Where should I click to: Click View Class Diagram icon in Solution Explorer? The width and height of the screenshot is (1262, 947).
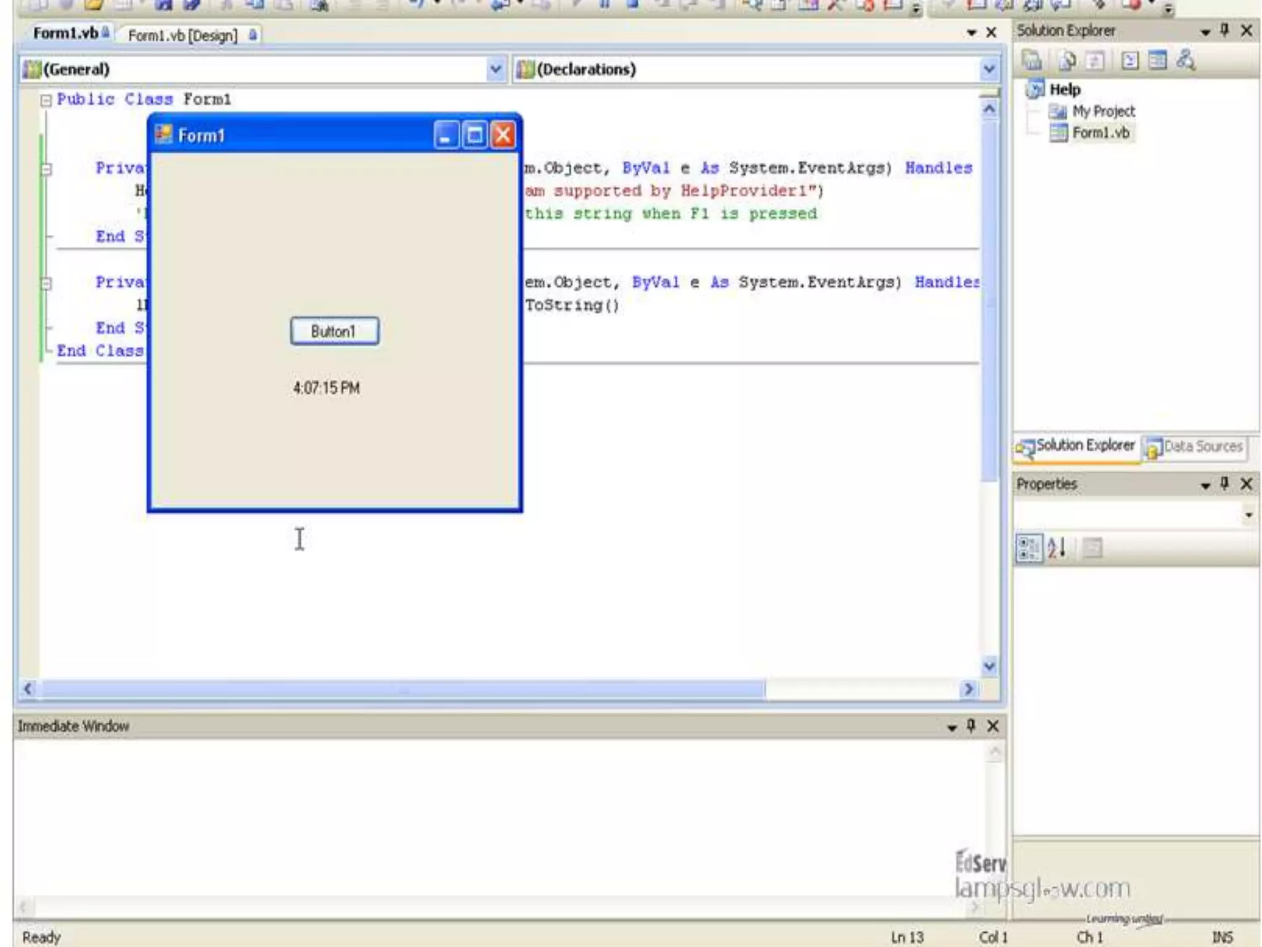(1186, 60)
